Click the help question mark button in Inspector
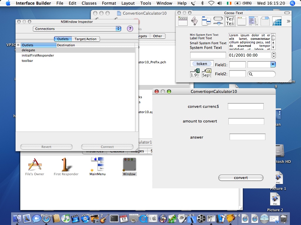Image resolution: width=301 pixels, height=225 pixels. (130, 29)
